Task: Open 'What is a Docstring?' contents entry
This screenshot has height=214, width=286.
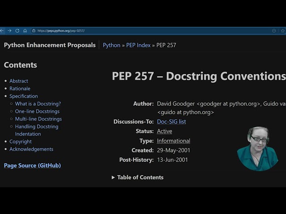Action: (x=38, y=104)
